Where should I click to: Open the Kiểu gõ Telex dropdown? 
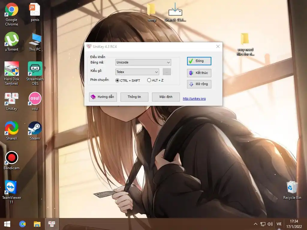(x=137, y=72)
